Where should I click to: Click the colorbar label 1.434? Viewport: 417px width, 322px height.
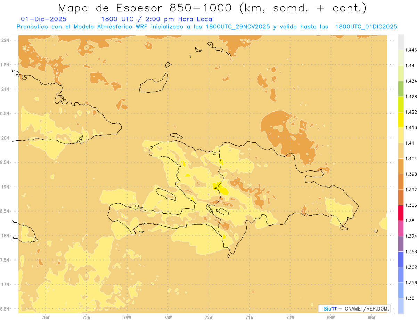411,81
